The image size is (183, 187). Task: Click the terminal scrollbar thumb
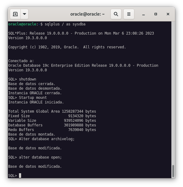[173, 171]
